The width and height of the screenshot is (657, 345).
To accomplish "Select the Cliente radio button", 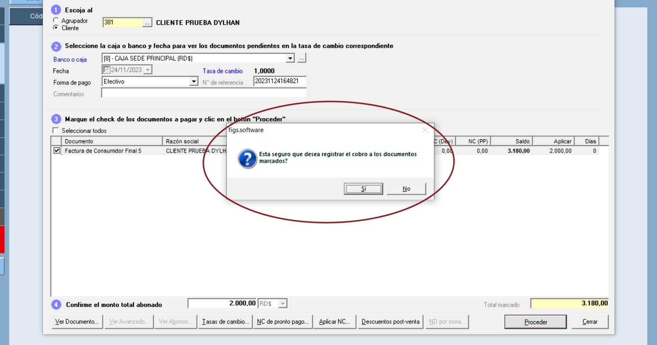I will (56, 28).
